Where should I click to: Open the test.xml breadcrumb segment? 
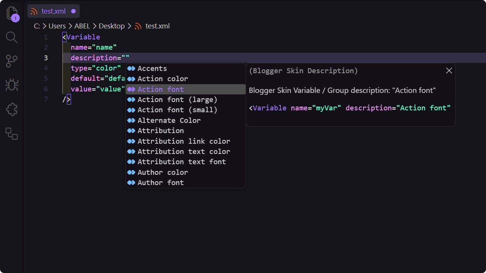158,26
